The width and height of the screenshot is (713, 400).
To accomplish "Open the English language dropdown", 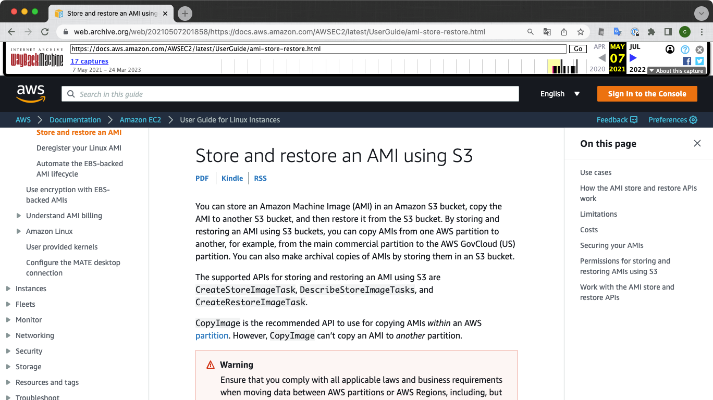I will pos(560,94).
